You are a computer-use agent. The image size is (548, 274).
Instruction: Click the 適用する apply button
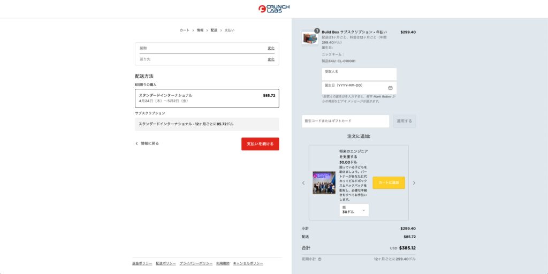[x=405, y=121]
